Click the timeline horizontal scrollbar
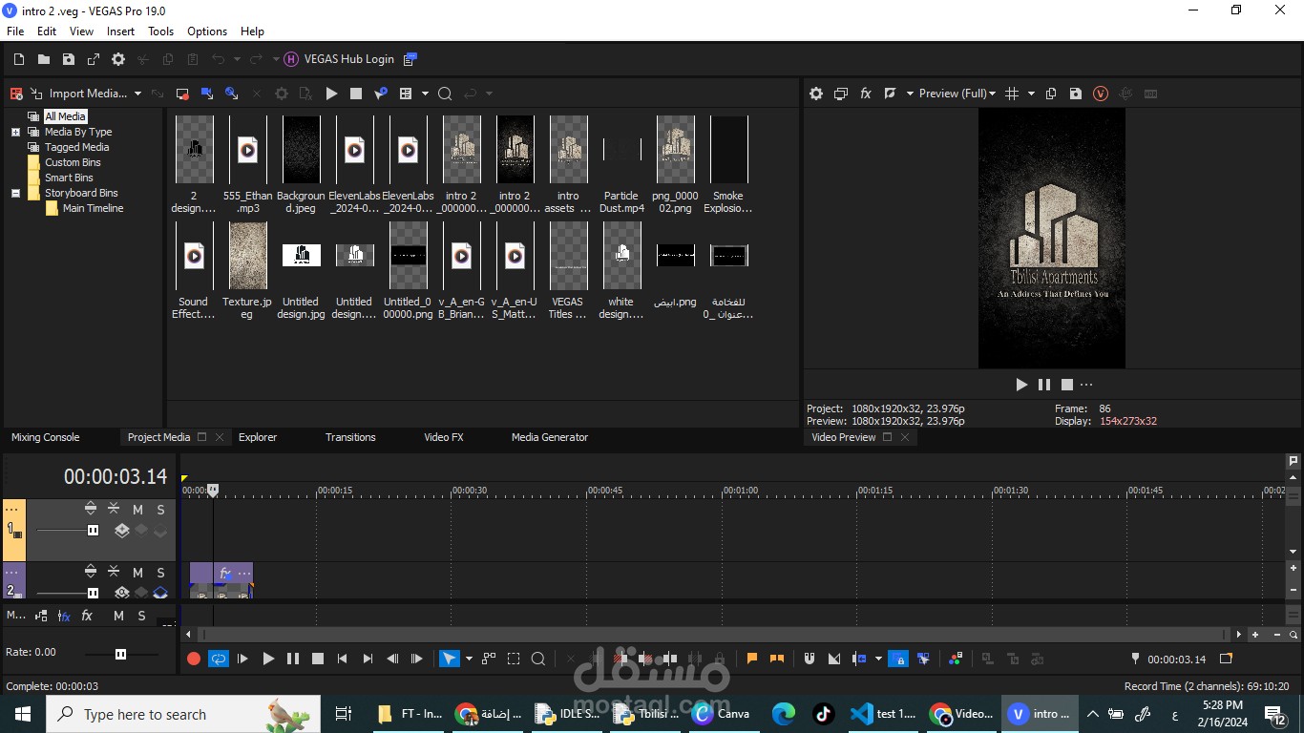 coord(715,635)
